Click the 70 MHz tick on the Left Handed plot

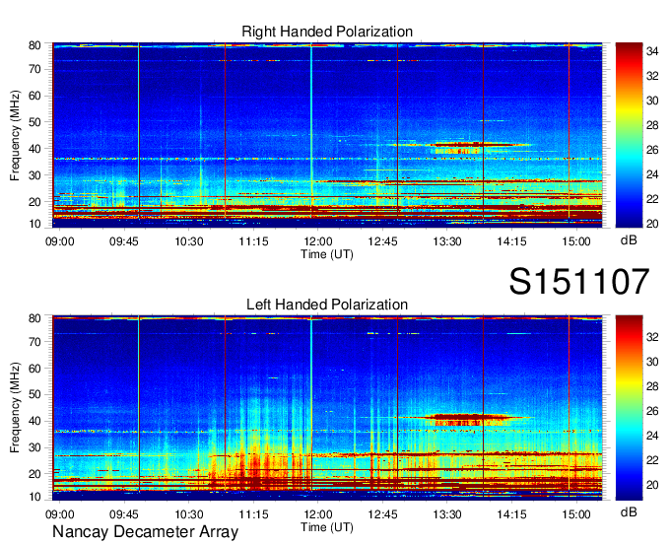point(34,342)
